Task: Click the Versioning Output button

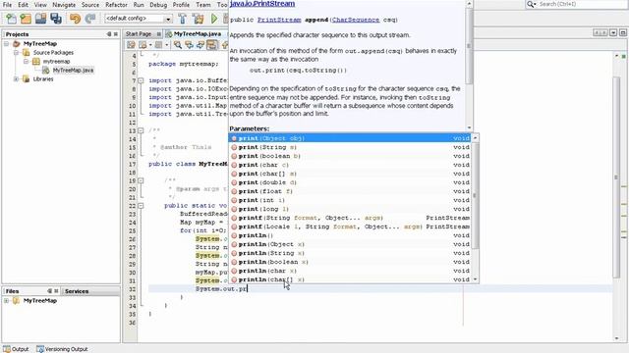Action: pos(62,349)
